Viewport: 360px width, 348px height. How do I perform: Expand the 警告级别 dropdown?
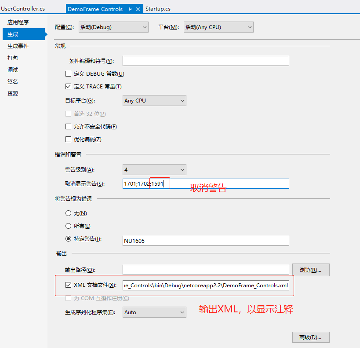point(154,169)
